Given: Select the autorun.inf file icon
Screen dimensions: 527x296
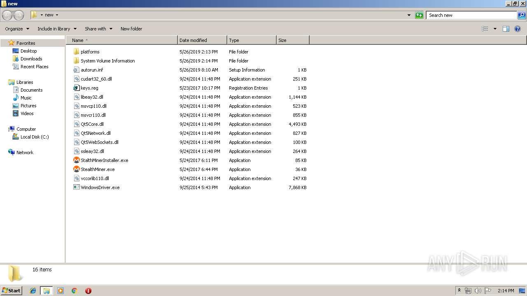Looking at the screenshot, I should [76, 70].
